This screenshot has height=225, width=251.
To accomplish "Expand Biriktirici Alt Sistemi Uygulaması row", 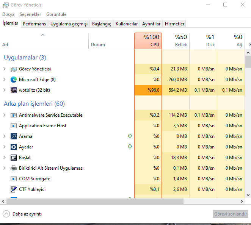I will [x=5, y=168].
